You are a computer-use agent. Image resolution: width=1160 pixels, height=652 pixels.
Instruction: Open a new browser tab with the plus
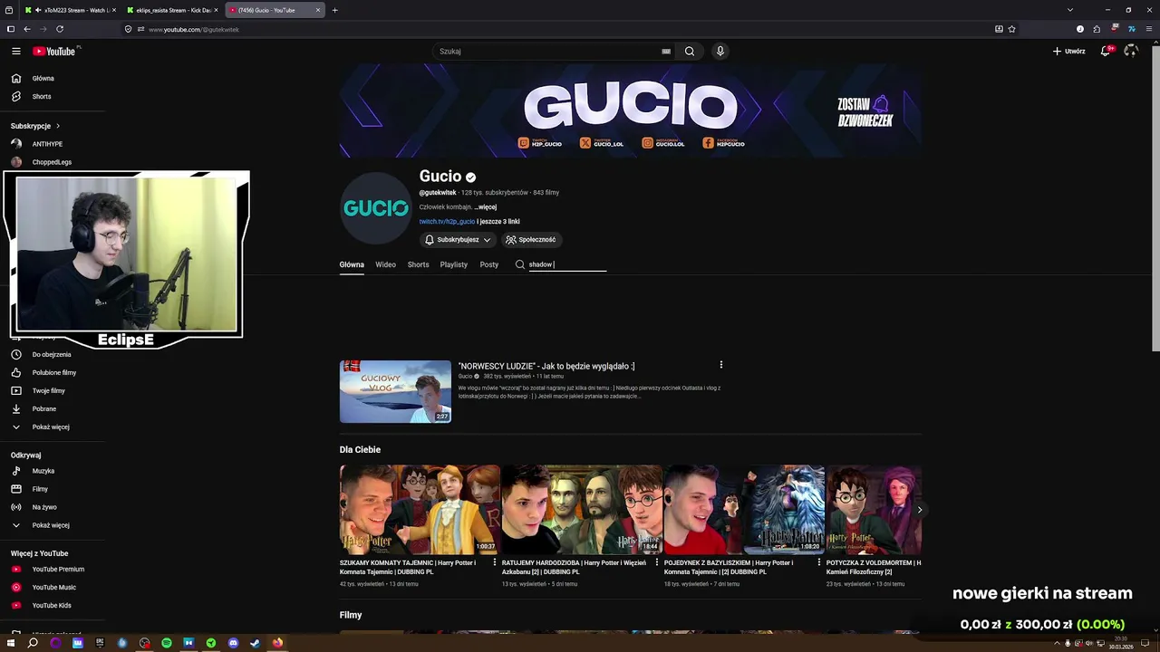coord(335,10)
